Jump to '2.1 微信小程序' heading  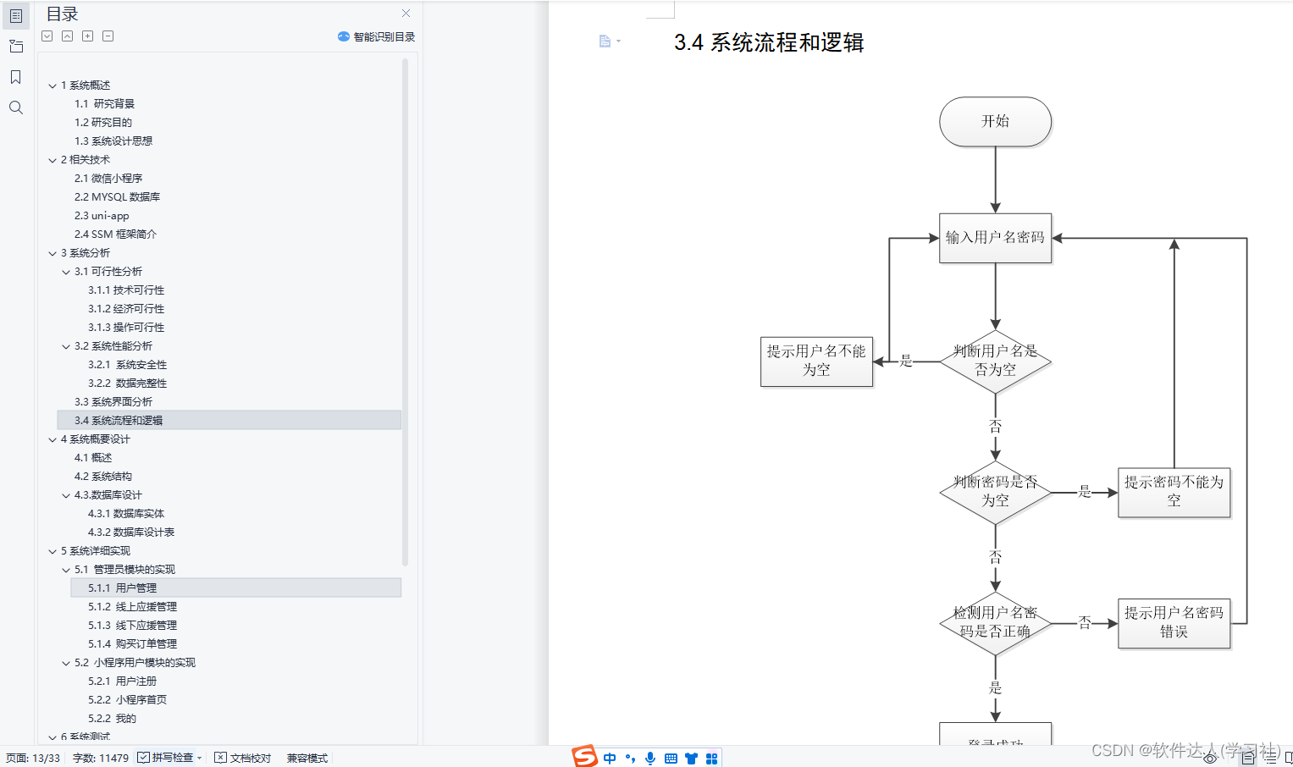[108, 178]
